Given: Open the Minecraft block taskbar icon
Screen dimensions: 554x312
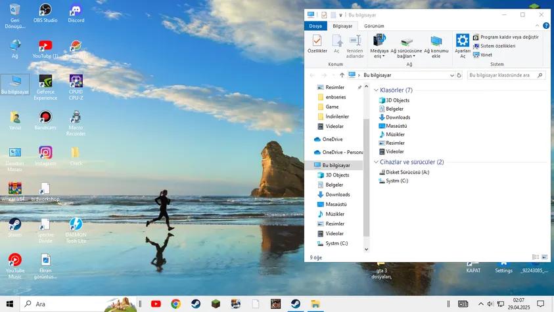Looking at the screenshot, I should [x=216, y=303].
